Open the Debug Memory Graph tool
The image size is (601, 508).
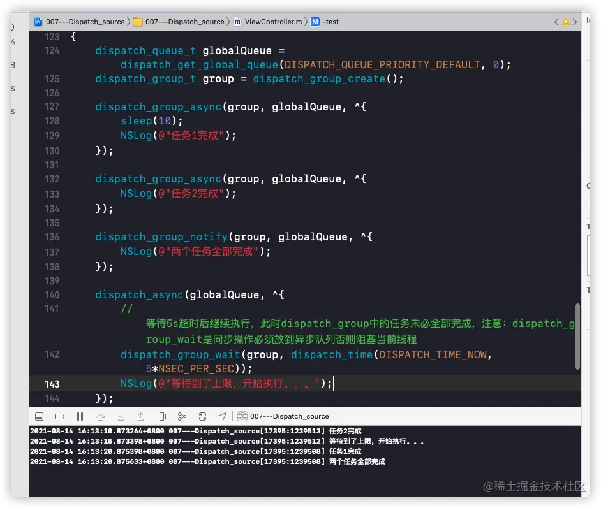(182, 416)
